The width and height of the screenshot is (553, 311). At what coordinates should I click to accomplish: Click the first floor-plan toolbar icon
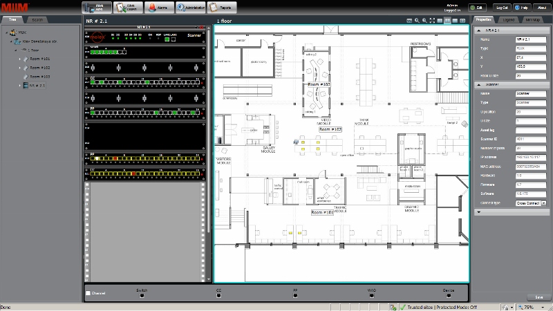pos(409,21)
